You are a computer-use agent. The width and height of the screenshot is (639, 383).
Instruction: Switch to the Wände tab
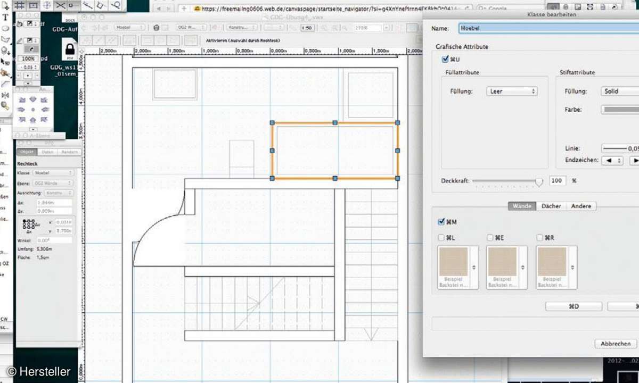point(522,206)
